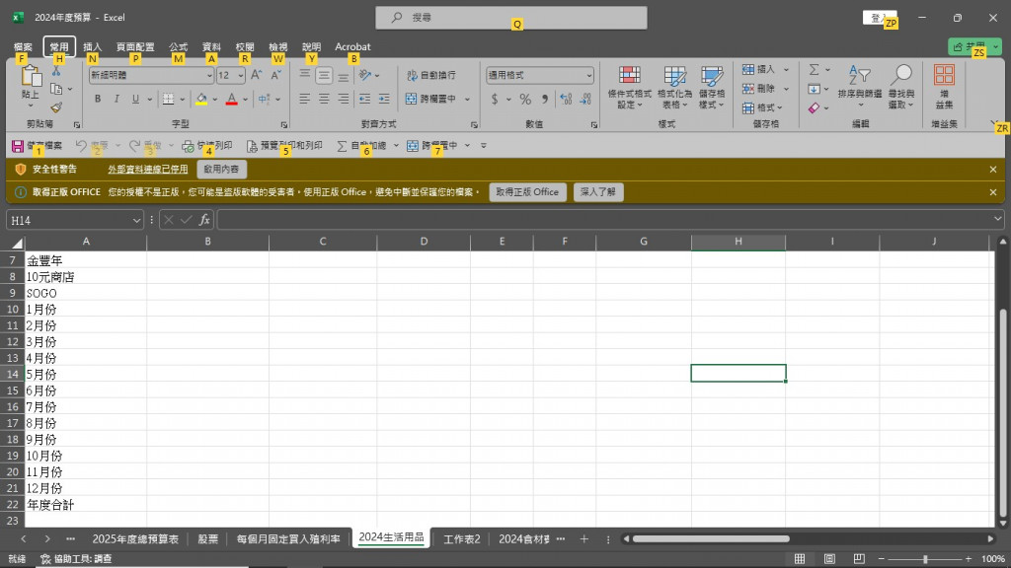Align text to the left
Image resolution: width=1011 pixels, height=568 pixels.
(x=304, y=99)
